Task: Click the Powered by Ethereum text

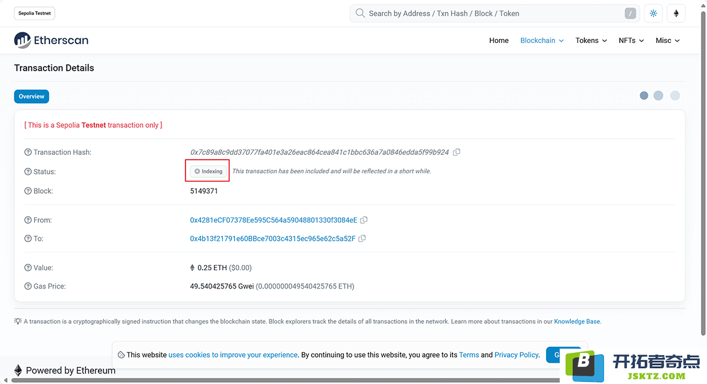Action: (x=71, y=370)
